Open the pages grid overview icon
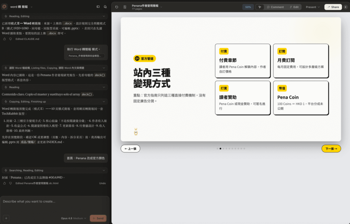The image size is (350, 224). 125,7
